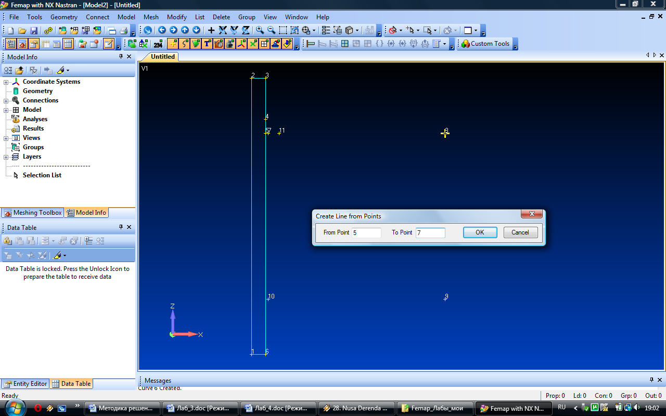Image resolution: width=666 pixels, height=416 pixels.
Task: Rotate view down with blue arrow
Action: [x=196, y=30]
